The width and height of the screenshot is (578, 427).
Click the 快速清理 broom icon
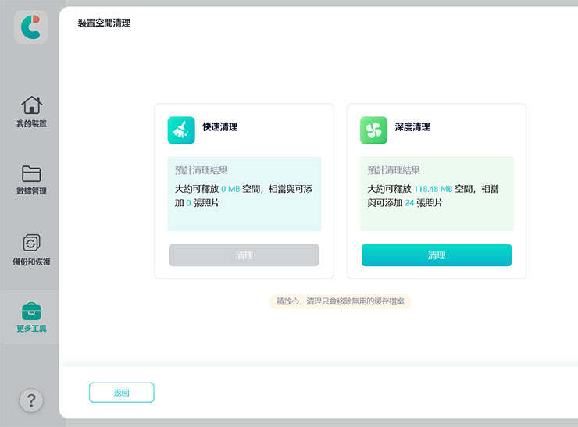[181, 130]
